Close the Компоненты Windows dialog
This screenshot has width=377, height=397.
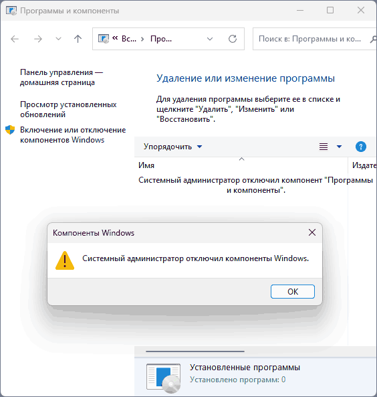(x=312, y=232)
